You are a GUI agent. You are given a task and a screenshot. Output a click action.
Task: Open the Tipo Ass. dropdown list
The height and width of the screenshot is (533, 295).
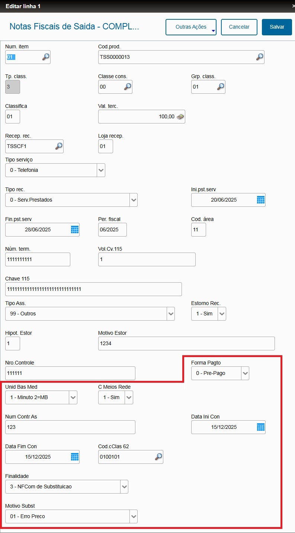click(170, 314)
